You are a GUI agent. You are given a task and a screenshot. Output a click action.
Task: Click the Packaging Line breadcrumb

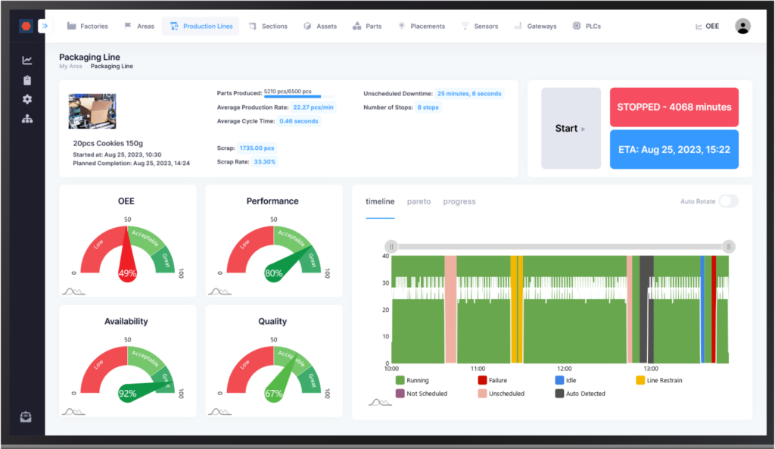pos(112,67)
